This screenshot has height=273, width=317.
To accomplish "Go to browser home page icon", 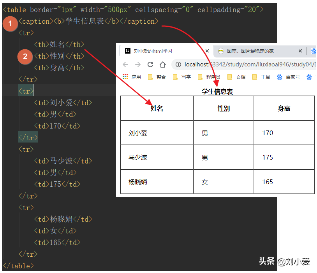I will click(x=163, y=64).
